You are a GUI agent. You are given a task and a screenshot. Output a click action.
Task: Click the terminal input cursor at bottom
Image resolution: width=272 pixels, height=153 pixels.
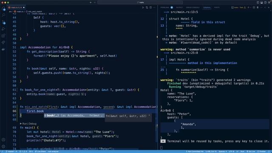[x=161, y=148]
